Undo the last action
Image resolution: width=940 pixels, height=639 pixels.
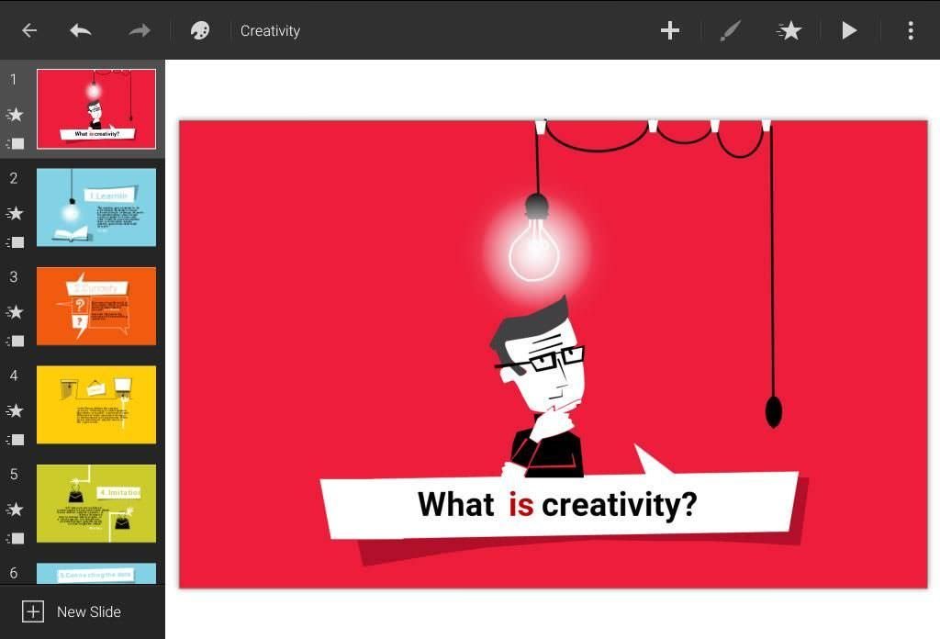pos(81,30)
